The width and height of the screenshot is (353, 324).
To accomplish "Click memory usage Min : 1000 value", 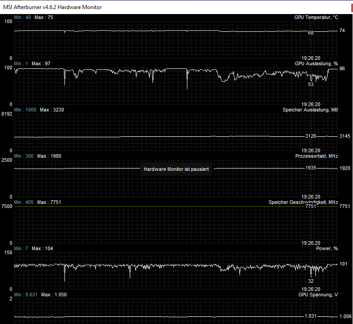I will coord(25,110).
